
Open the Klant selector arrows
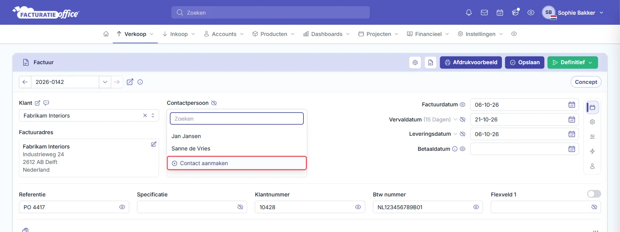153,116
